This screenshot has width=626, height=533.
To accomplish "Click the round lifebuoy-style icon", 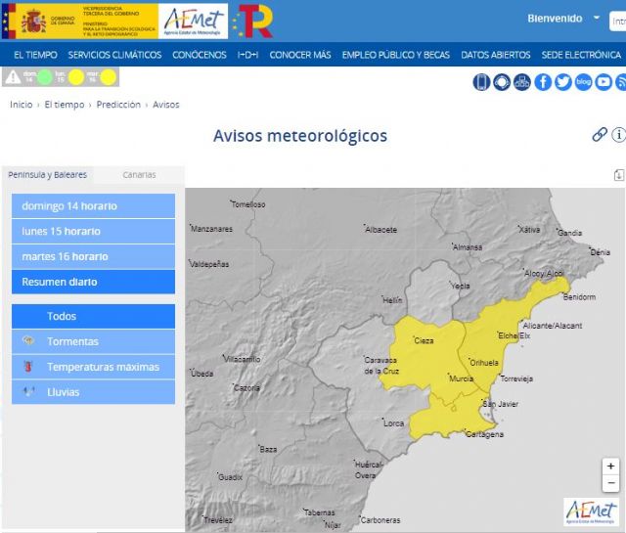I will pos(502,82).
